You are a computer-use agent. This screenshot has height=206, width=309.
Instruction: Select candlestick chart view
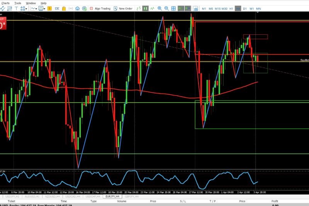(146, 9)
